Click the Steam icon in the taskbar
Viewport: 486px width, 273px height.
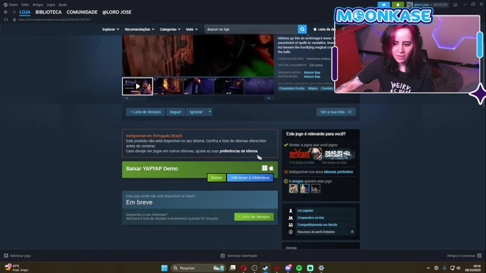(265, 268)
